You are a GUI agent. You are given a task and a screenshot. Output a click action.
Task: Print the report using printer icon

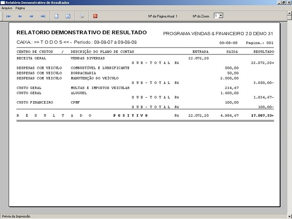(x=82, y=16)
